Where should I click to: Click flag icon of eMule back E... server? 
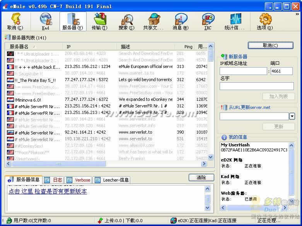pos(10,67)
